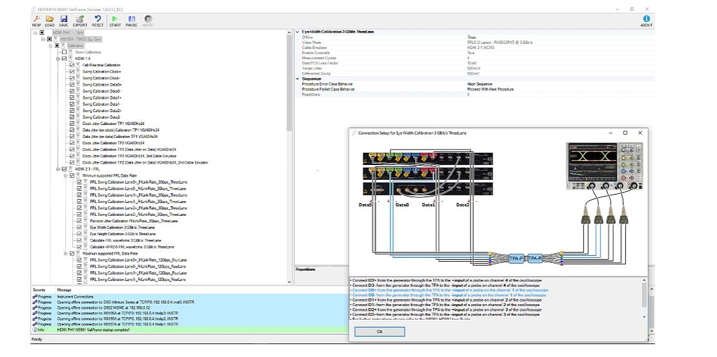Toggle Calculate HFR2-5 FRL waveforms checkbox
The width and height of the screenshot is (717, 357).
point(79,247)
